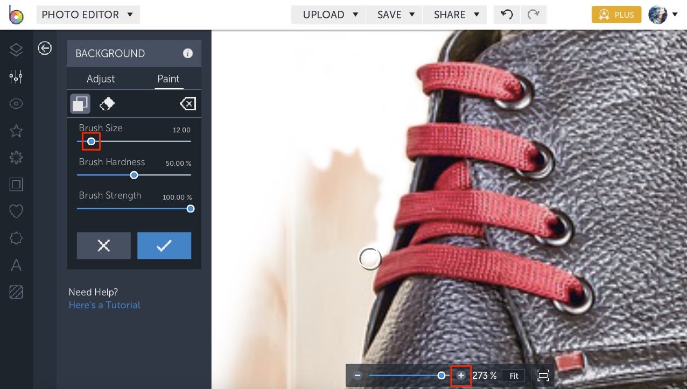This screenshot has width=687, height=389.
Task: Switch to the Adjust tab
Action: point(100,79)
